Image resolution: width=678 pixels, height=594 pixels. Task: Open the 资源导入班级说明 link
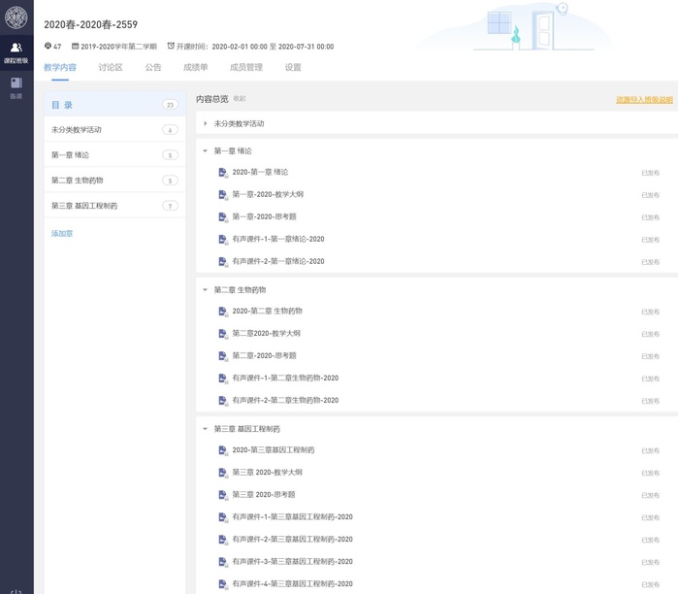pos(643,99)
